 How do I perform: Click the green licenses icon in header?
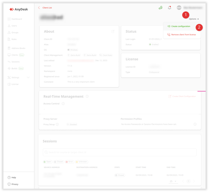pyautogui.click(x=160, y=7)
